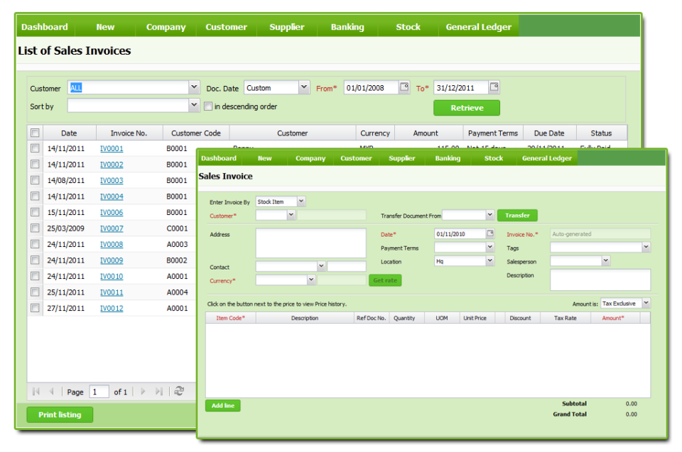Click the Retrieve button
The height and width of the screenshot is (452, 682).
coord(466,108)
